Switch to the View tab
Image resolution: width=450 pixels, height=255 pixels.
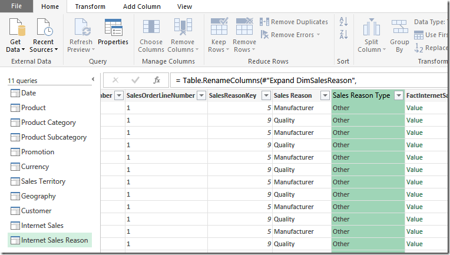184,6
